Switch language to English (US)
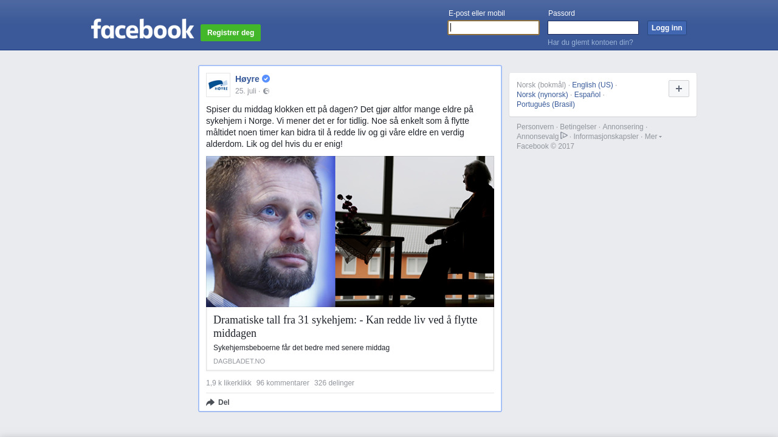 click(593, 85)
